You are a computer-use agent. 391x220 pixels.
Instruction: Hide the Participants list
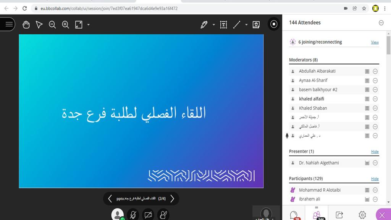tap(375, 179)
